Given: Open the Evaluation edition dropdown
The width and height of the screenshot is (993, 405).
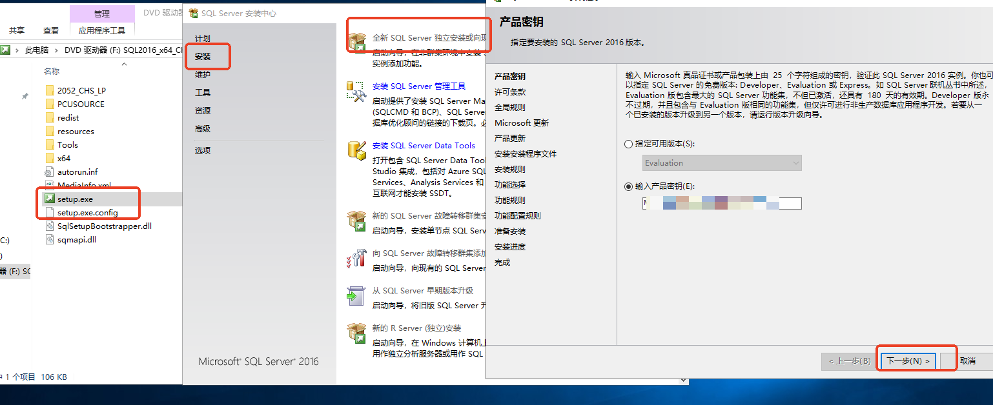Looking at the screenshot, I should tap(722, 163).
